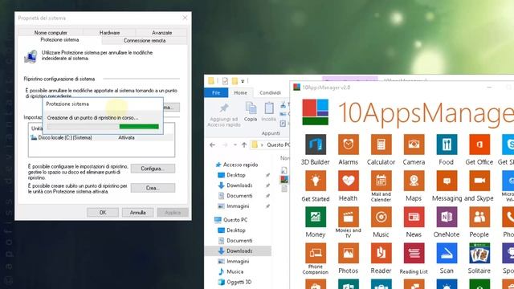Image resolution: width=514 pixels, height=289 pixels.
Task: Open Documenti under Accesso rapido
Action: pos(235,196)
